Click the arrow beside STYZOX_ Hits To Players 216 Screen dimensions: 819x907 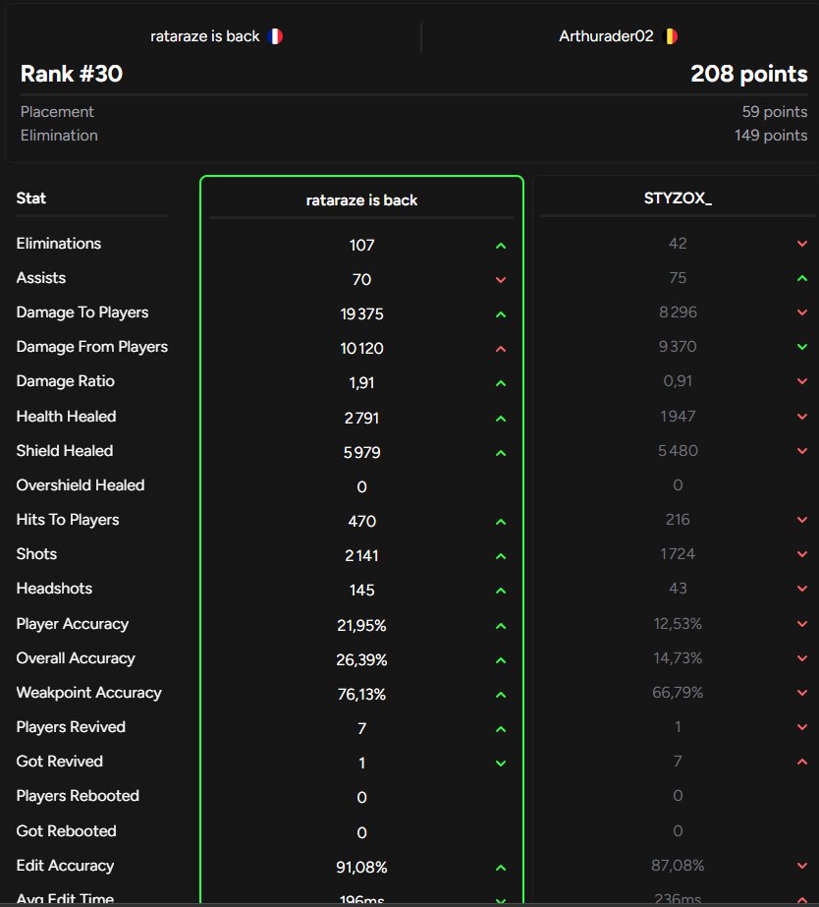point(802,520)
